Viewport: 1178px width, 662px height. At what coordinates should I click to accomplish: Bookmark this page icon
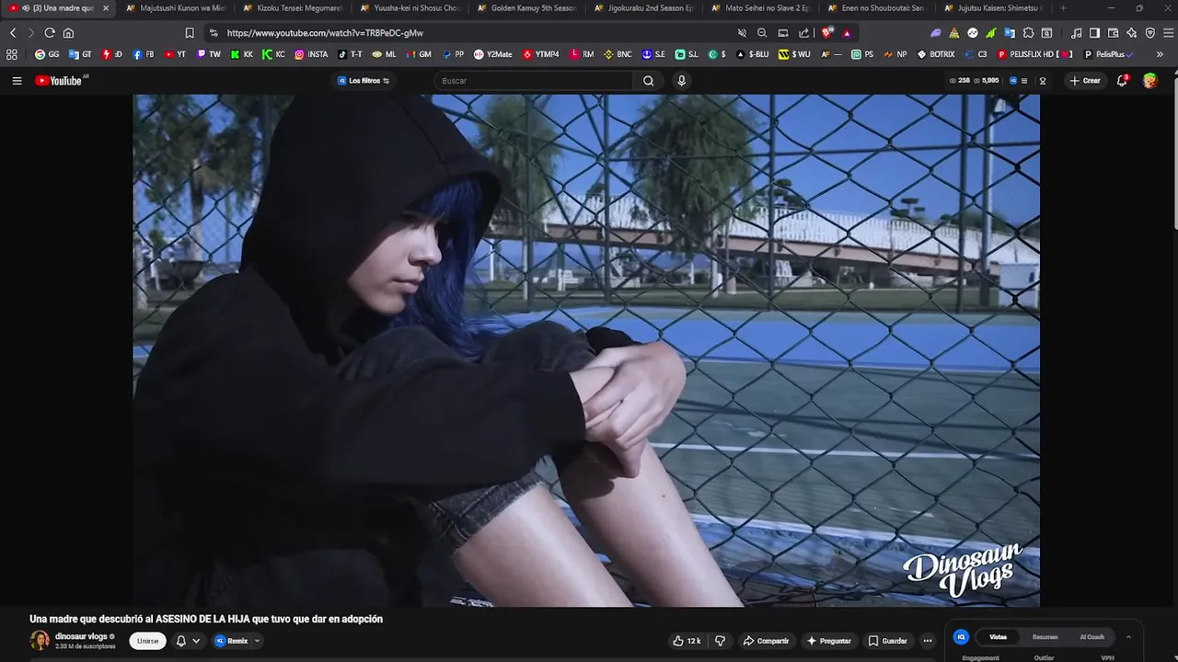coord(190,33)
